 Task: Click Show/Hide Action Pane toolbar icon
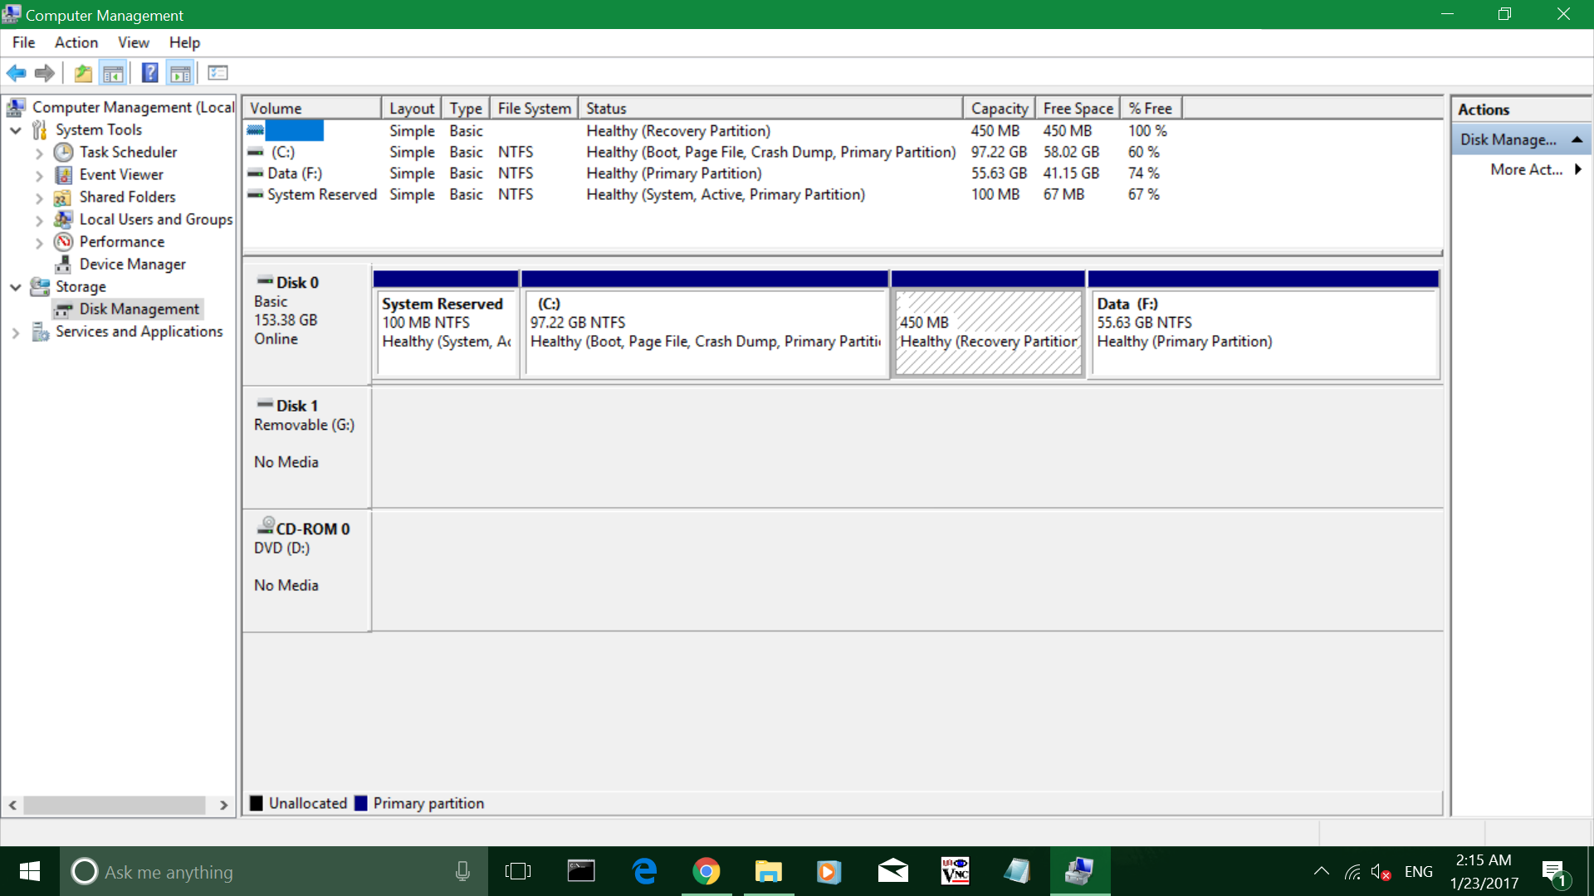[x=180, y=73]
